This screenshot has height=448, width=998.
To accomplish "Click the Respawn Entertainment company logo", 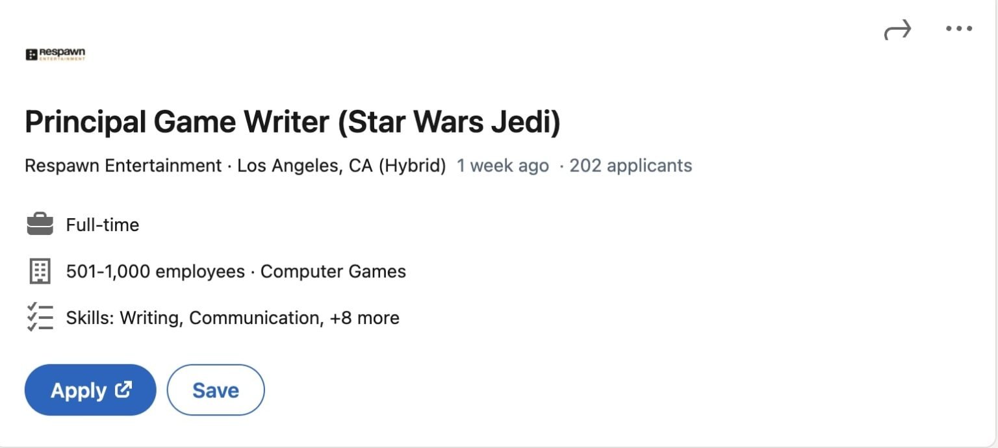I will tap(55, 54).
